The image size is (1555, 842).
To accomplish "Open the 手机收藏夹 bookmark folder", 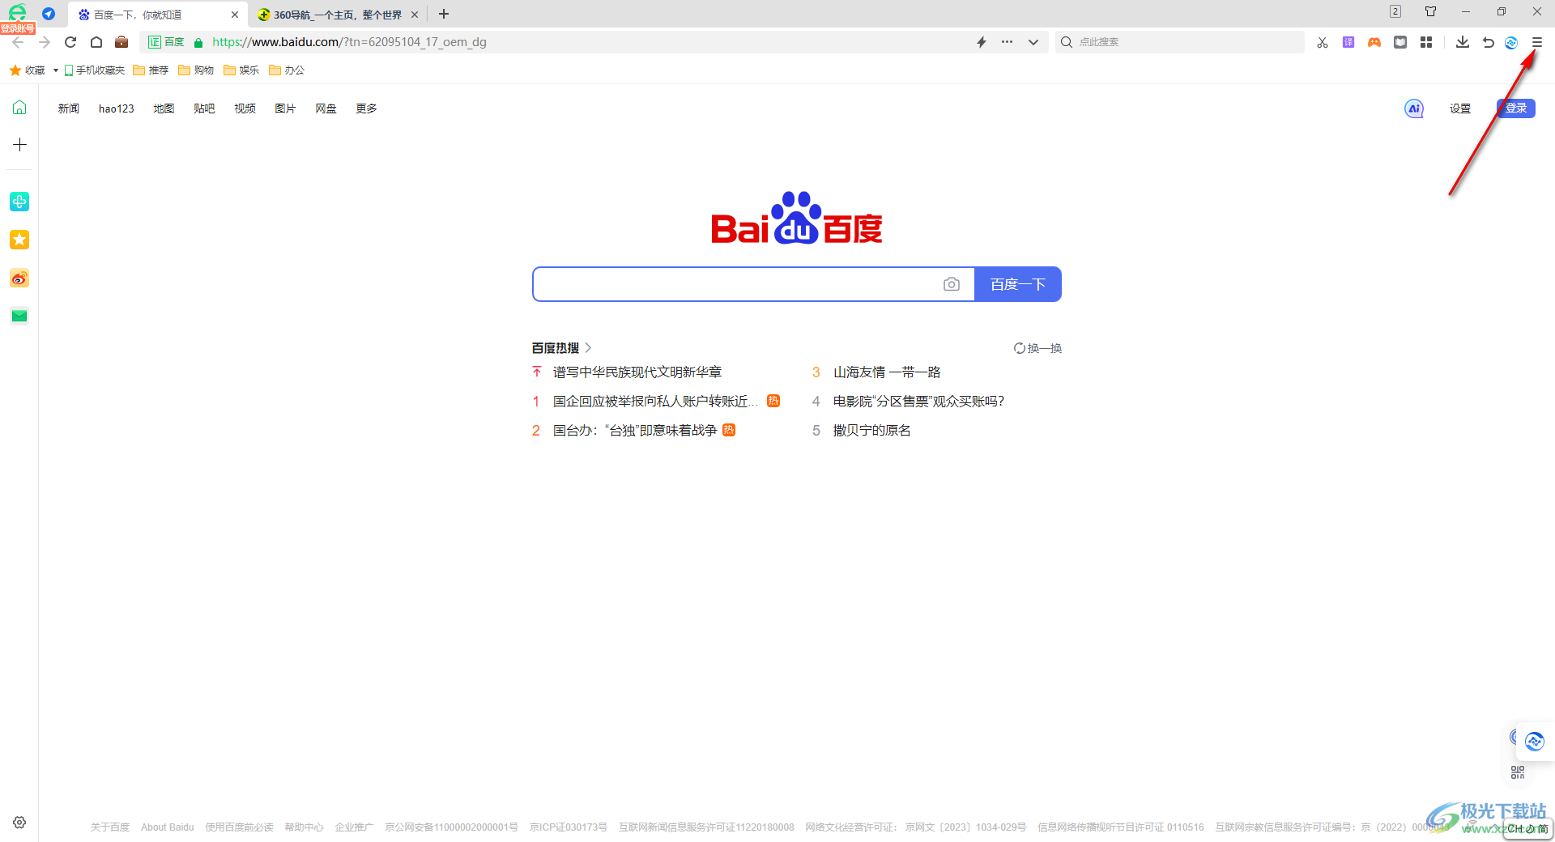I will pyautogui.click(x=95, y=70).
